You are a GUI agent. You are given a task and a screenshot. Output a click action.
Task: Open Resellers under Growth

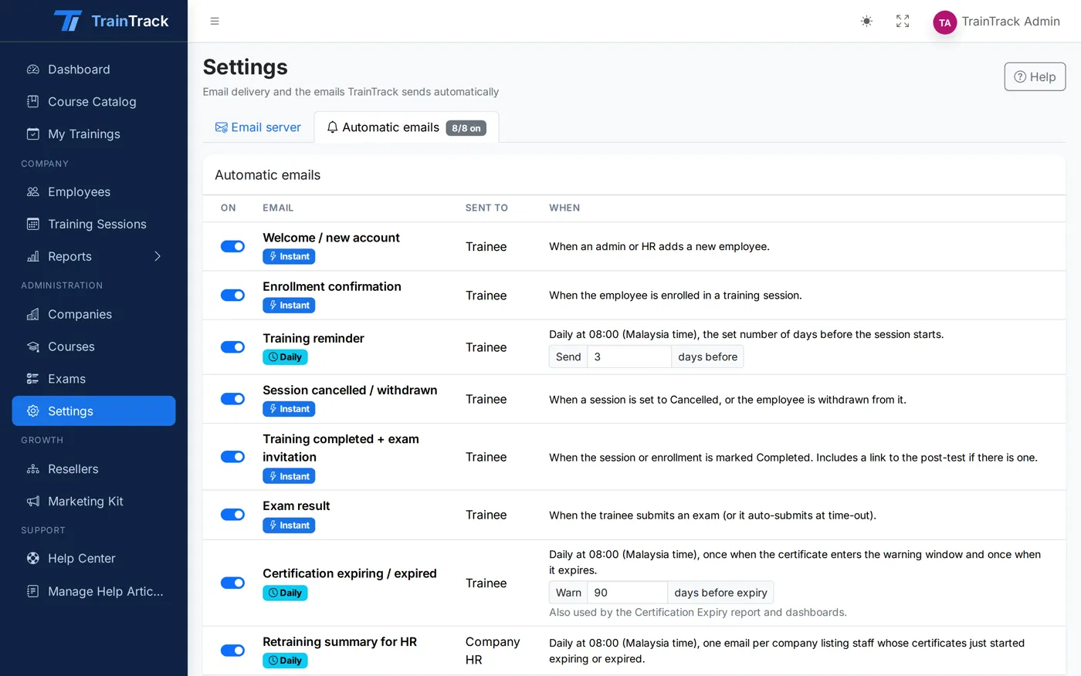[x=93, y=469]
